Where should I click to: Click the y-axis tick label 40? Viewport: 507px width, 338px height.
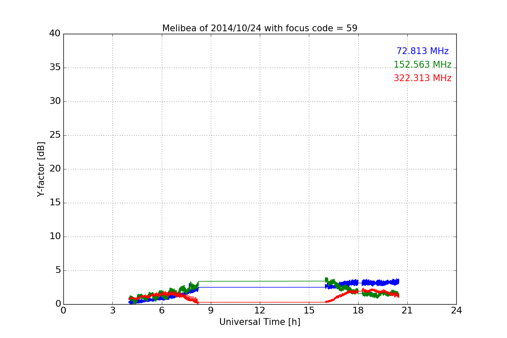coord(55,34)
